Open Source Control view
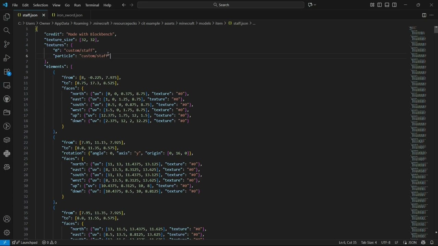Screen dimensions: 438x246 pyautogui.click(x=7, y=44)
